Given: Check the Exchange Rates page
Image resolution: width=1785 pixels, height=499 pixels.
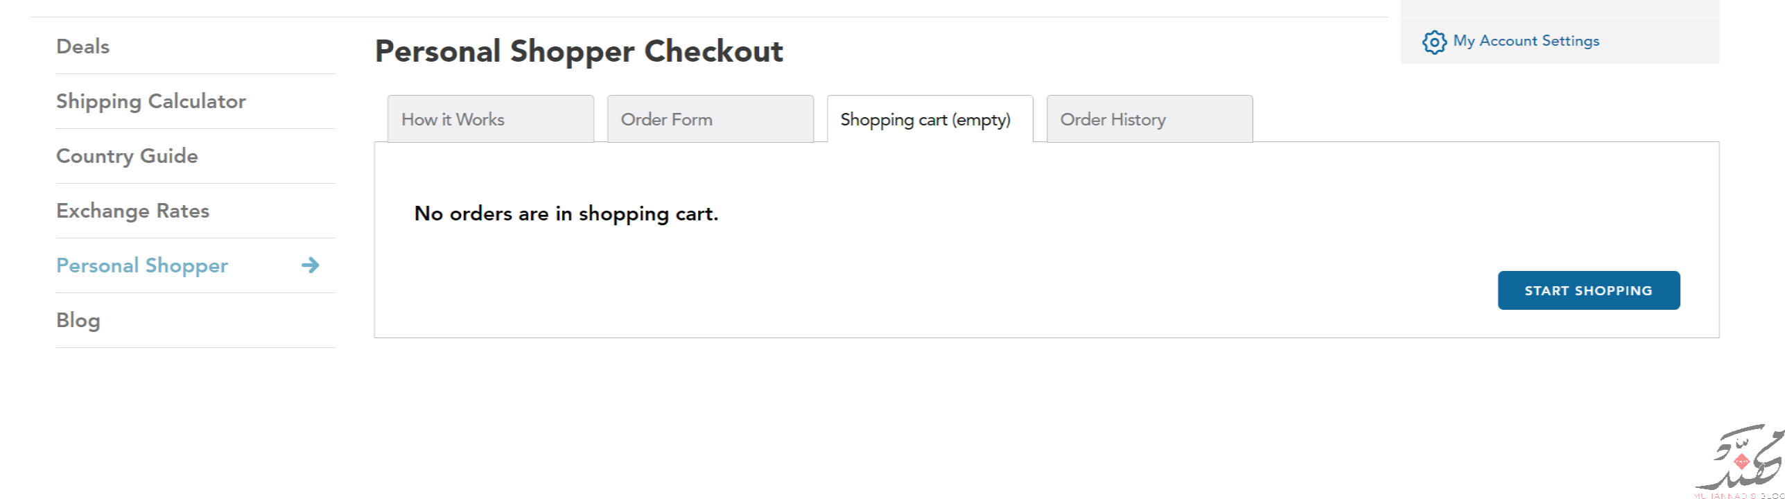Looking at the screenshot, I should tap(132, 211).
